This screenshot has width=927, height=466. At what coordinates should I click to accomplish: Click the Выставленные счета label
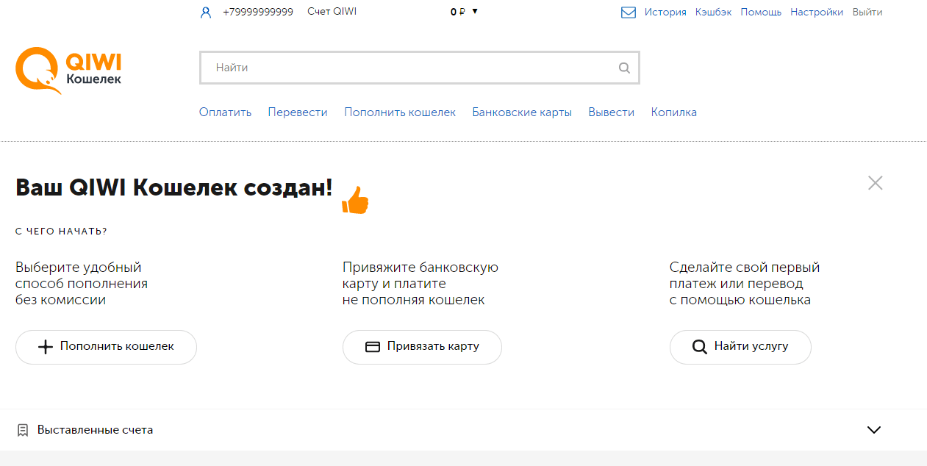pos(96,430)
